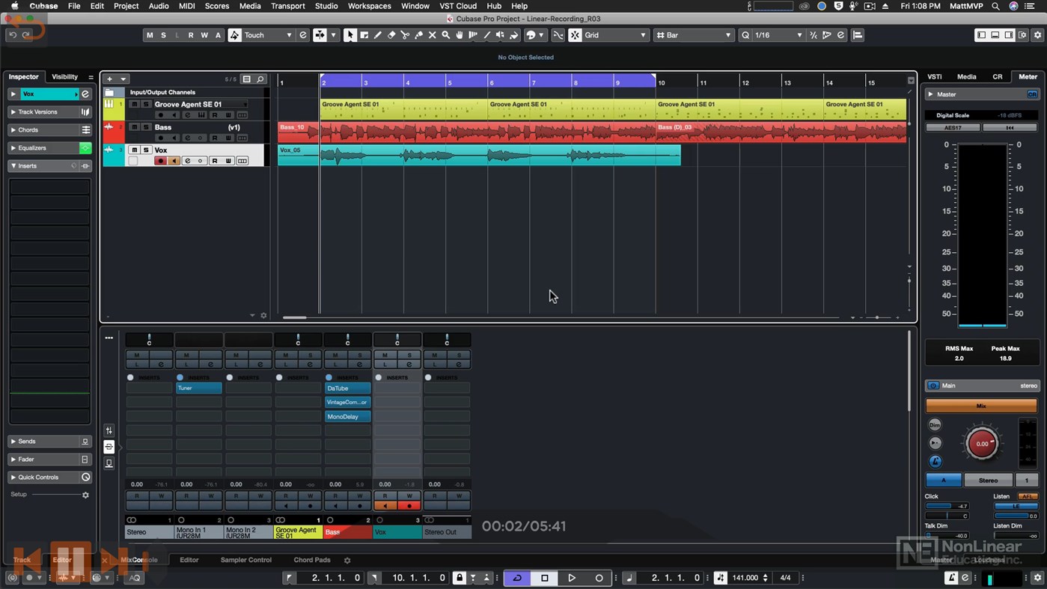This screenshot has width=1047, height=589.
Task: Open Chord Pads from the lower zone tabs
Action: point(312,559)
